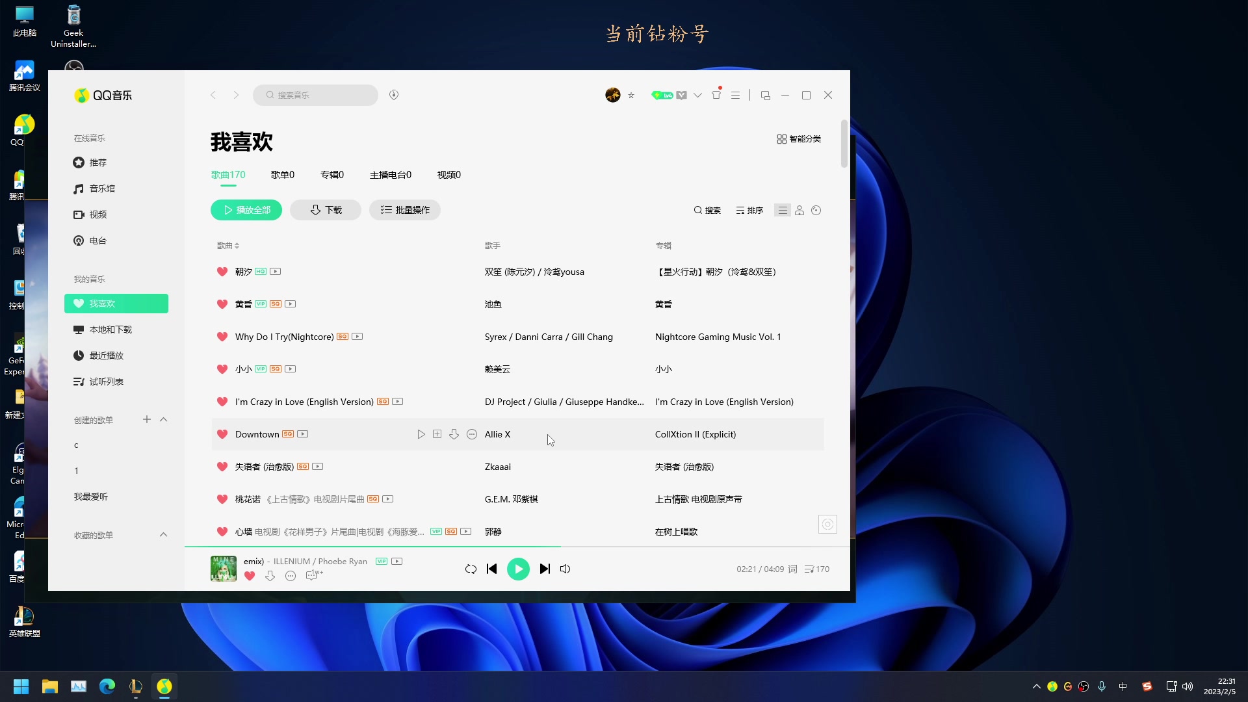Collapse the 创建的歌单 playlist group
Image resolution: width=1248 pixels, height=702 pixels.
[163, 419]
